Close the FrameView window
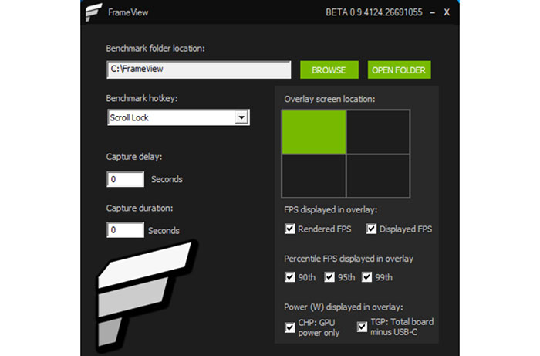Image resolution: width=540 pixels, height=356 pixels. point(447,12)
